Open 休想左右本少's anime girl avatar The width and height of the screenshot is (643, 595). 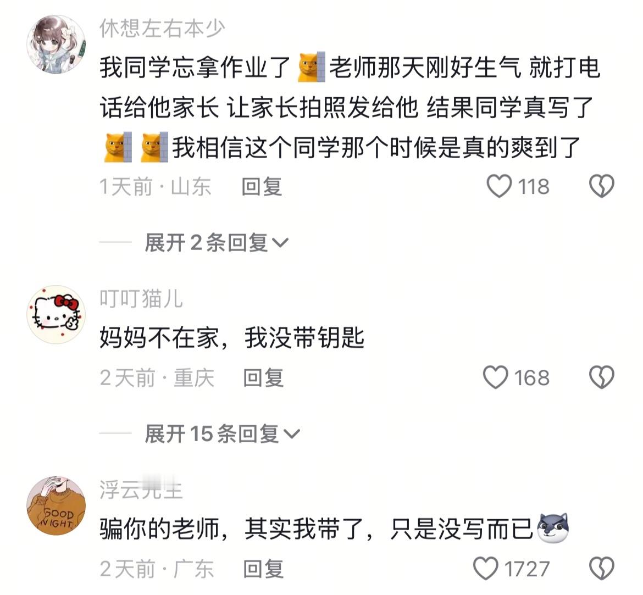pos(56,45)
